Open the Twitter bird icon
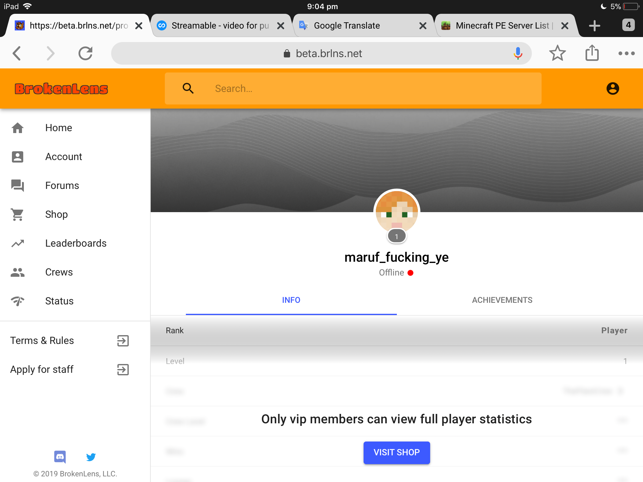Viewport: 643px width, 482px height. coord(91,457)
